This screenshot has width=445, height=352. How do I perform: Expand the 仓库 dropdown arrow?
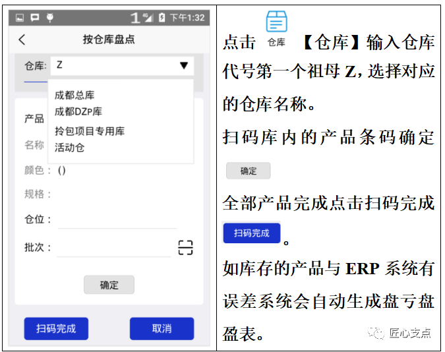(x=183, y=65)
